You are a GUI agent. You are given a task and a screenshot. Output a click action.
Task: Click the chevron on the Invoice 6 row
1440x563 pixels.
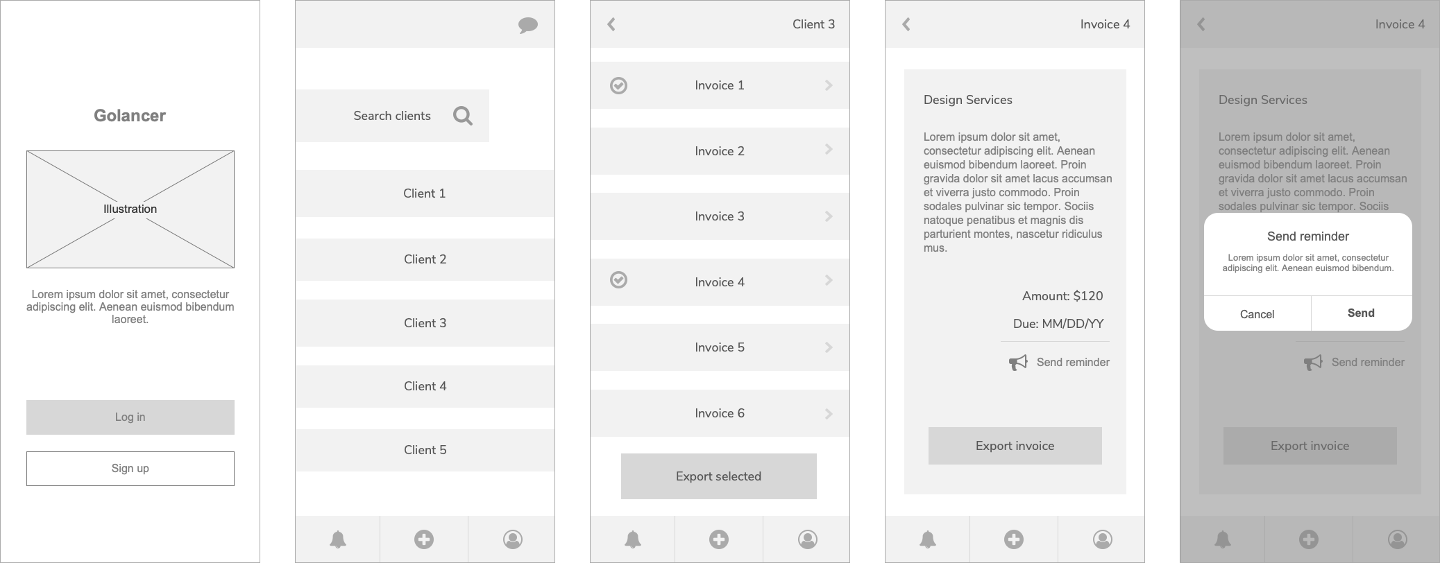(x=829, y=414)
